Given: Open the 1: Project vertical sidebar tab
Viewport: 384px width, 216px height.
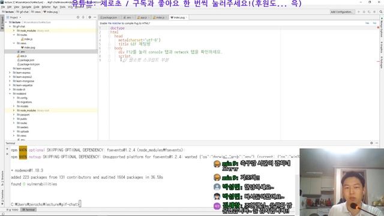Looking at the screenshot, I should 2,23.
